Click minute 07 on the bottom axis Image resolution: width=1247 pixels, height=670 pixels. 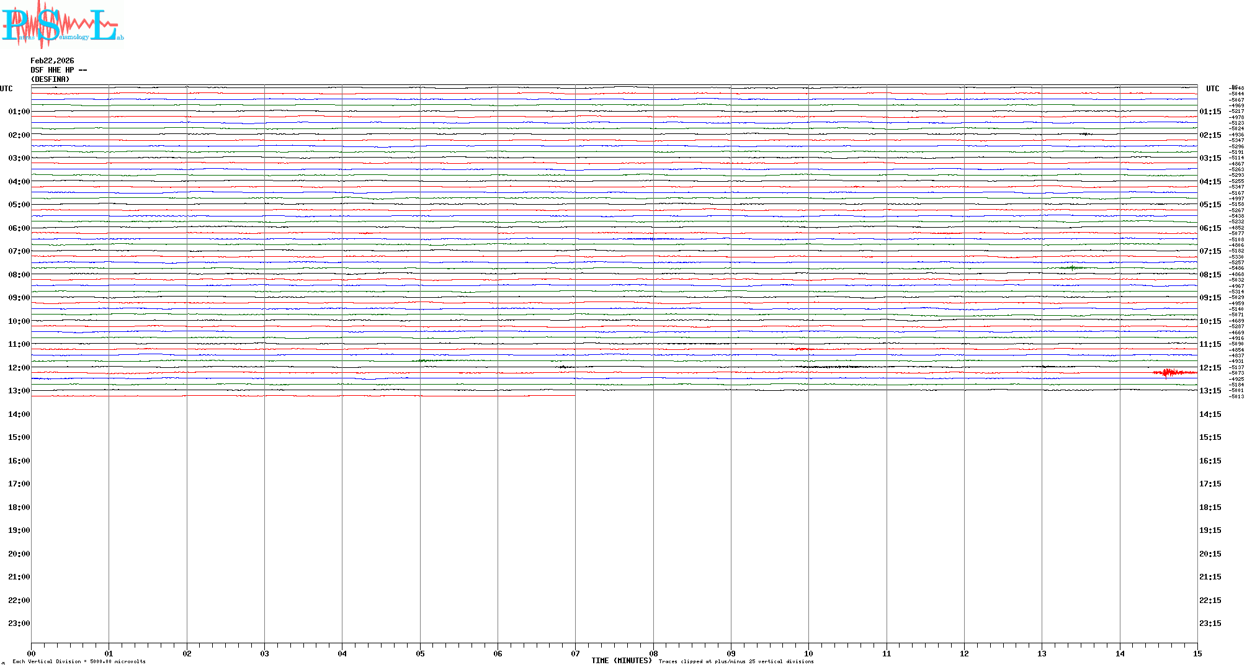(576, 653)
